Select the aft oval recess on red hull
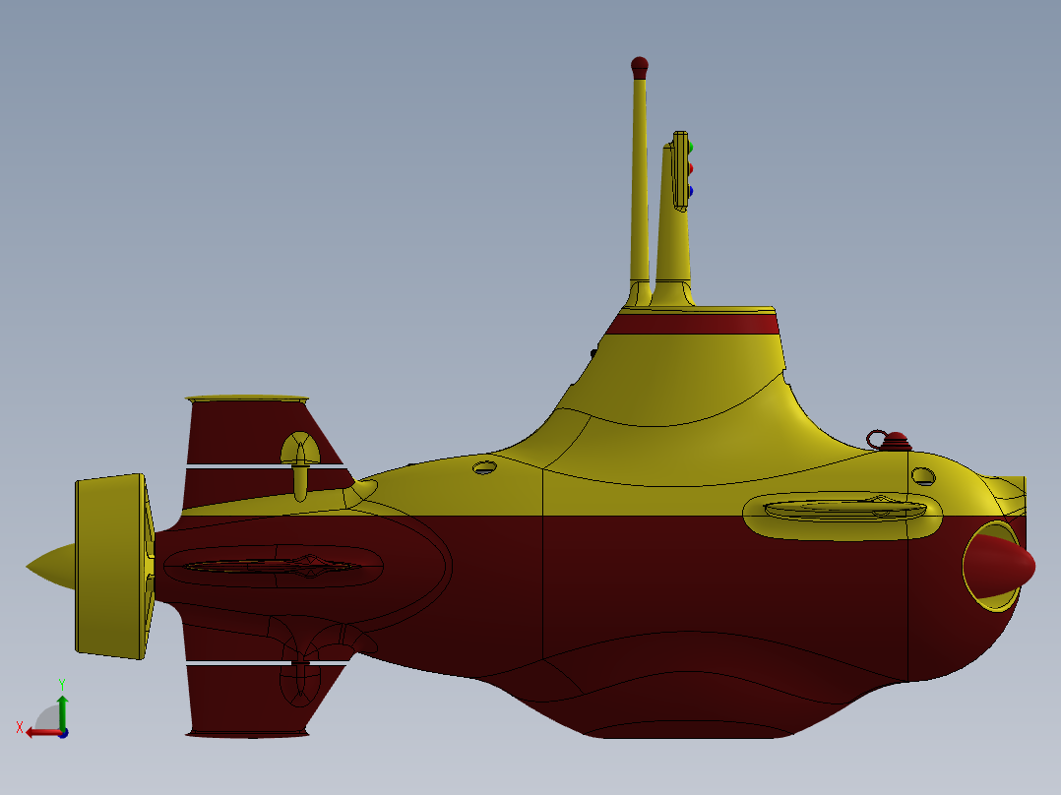The image size is (1061, 795). [274, 567]
